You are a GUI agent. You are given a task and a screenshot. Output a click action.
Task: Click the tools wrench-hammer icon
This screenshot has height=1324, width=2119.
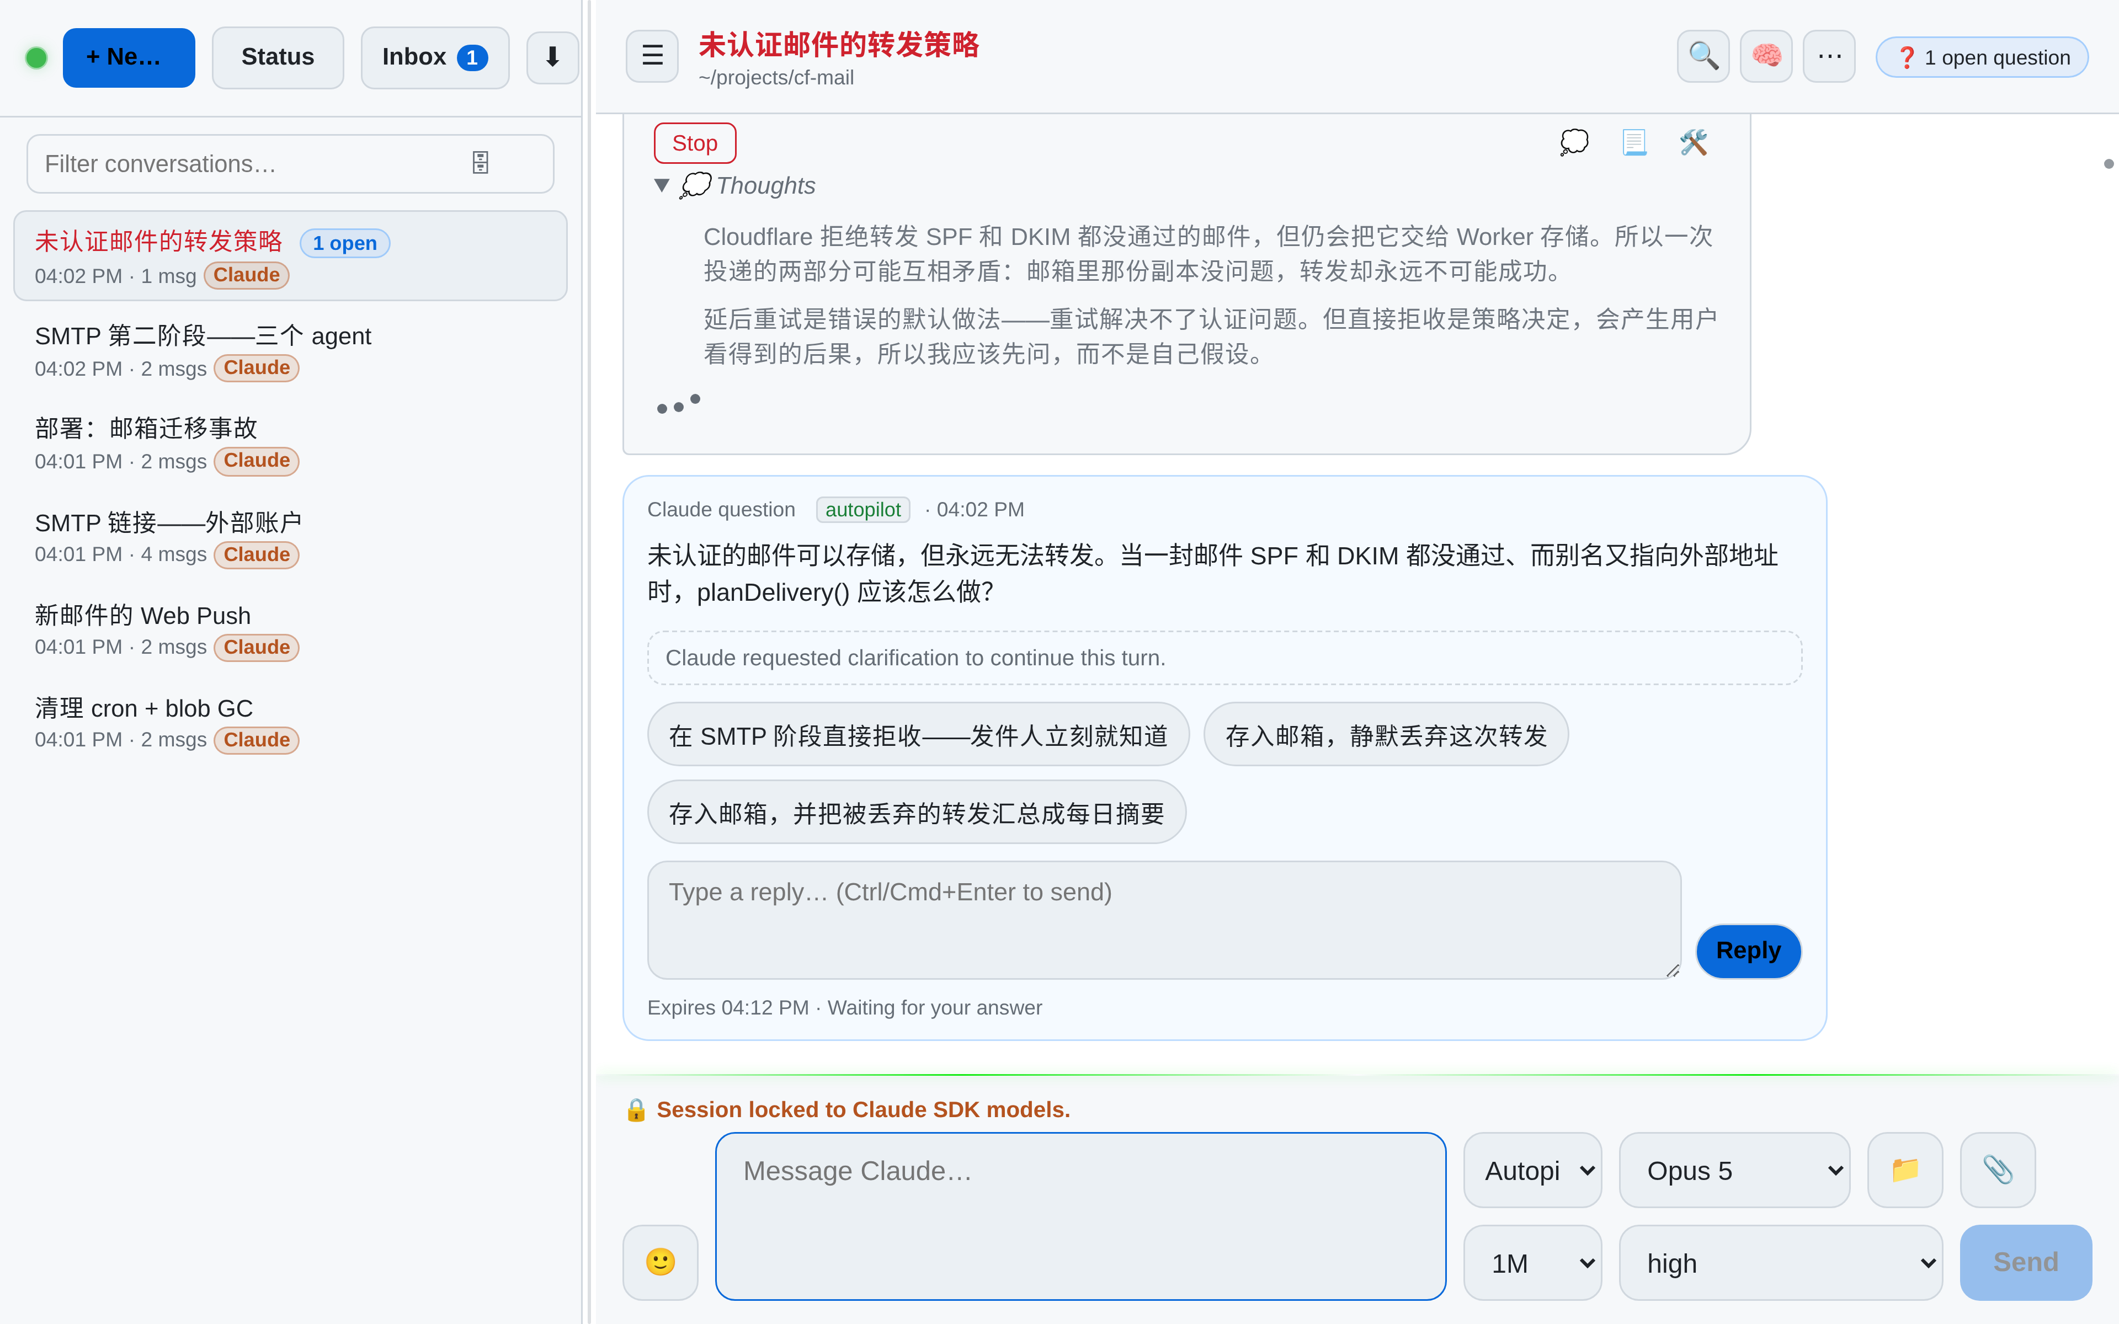tap(1694, 142)
